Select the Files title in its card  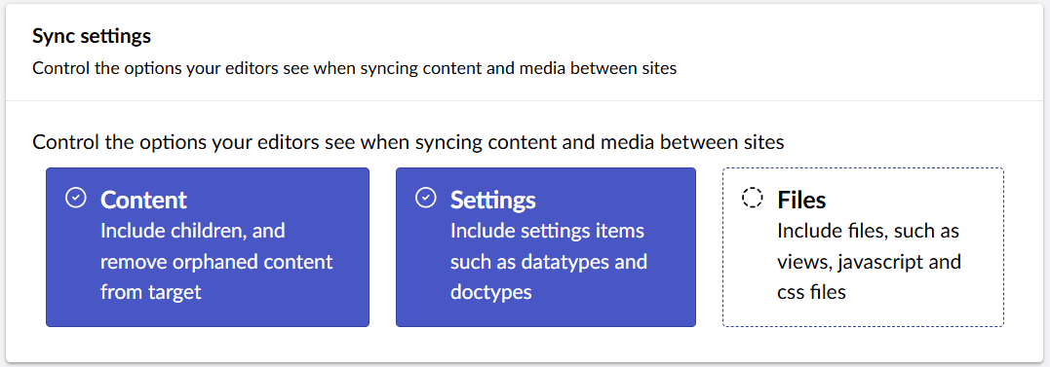(x=801, y=200)
